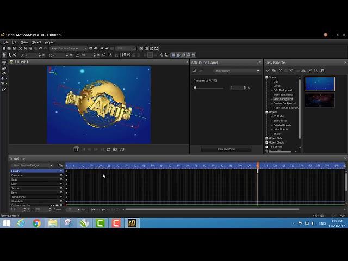
Task: Click the Transparency value input field
Action: click(x=236, y=88)
